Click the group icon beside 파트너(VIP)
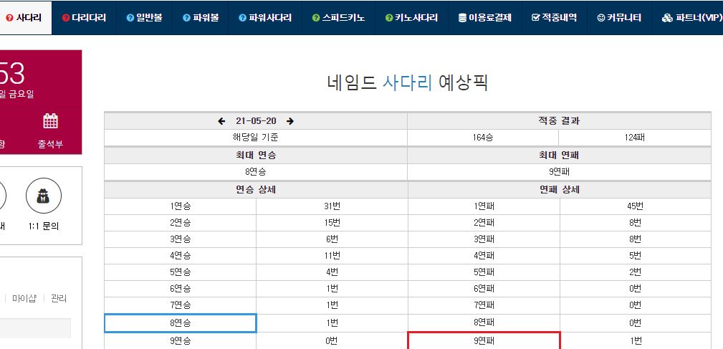Viewport: 723px width, 349px height. coord(667,19)
